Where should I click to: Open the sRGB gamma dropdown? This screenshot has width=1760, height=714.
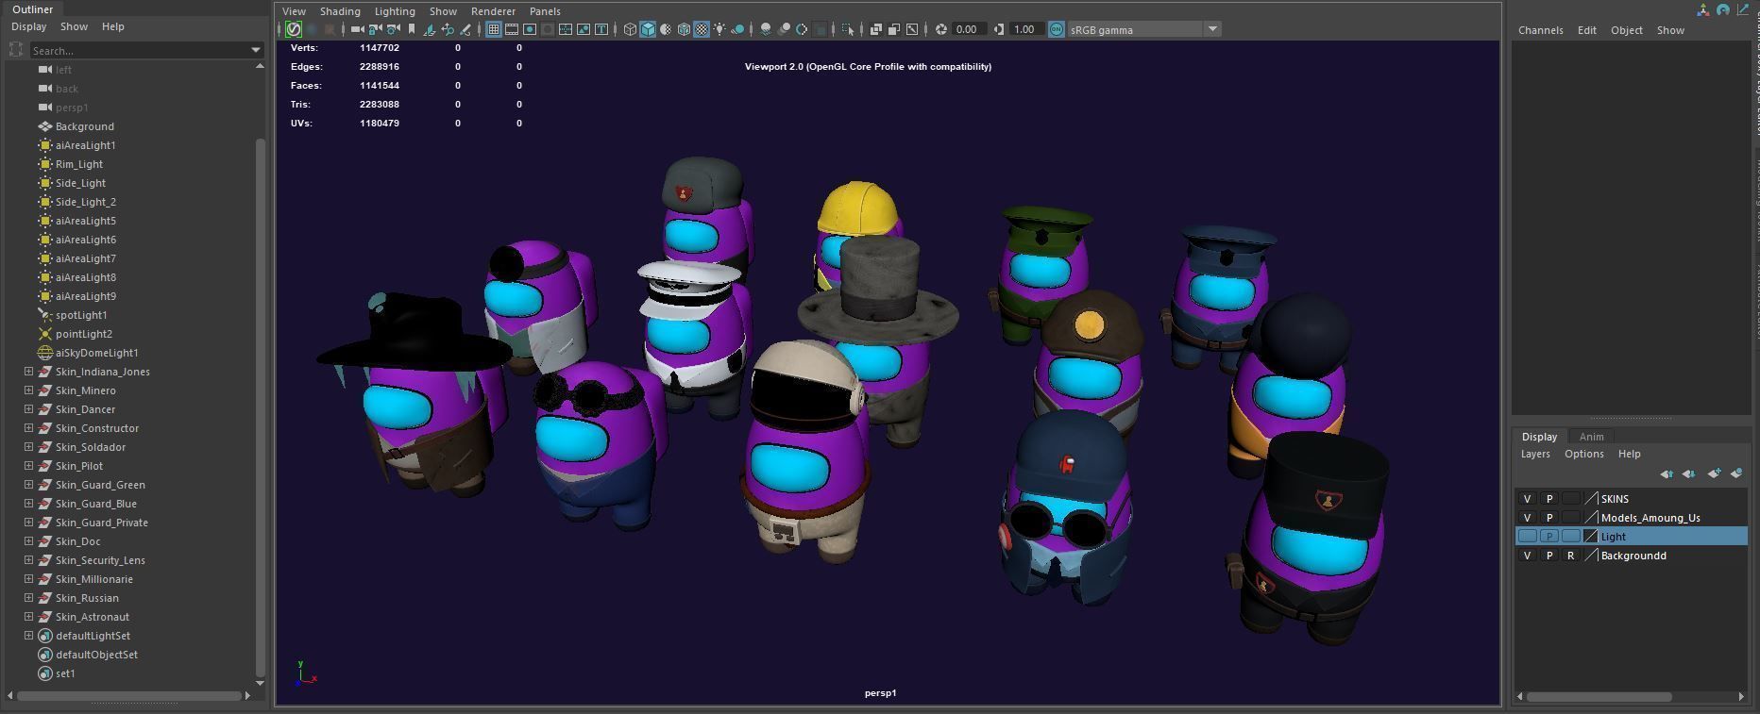(x=1212, y=29)
